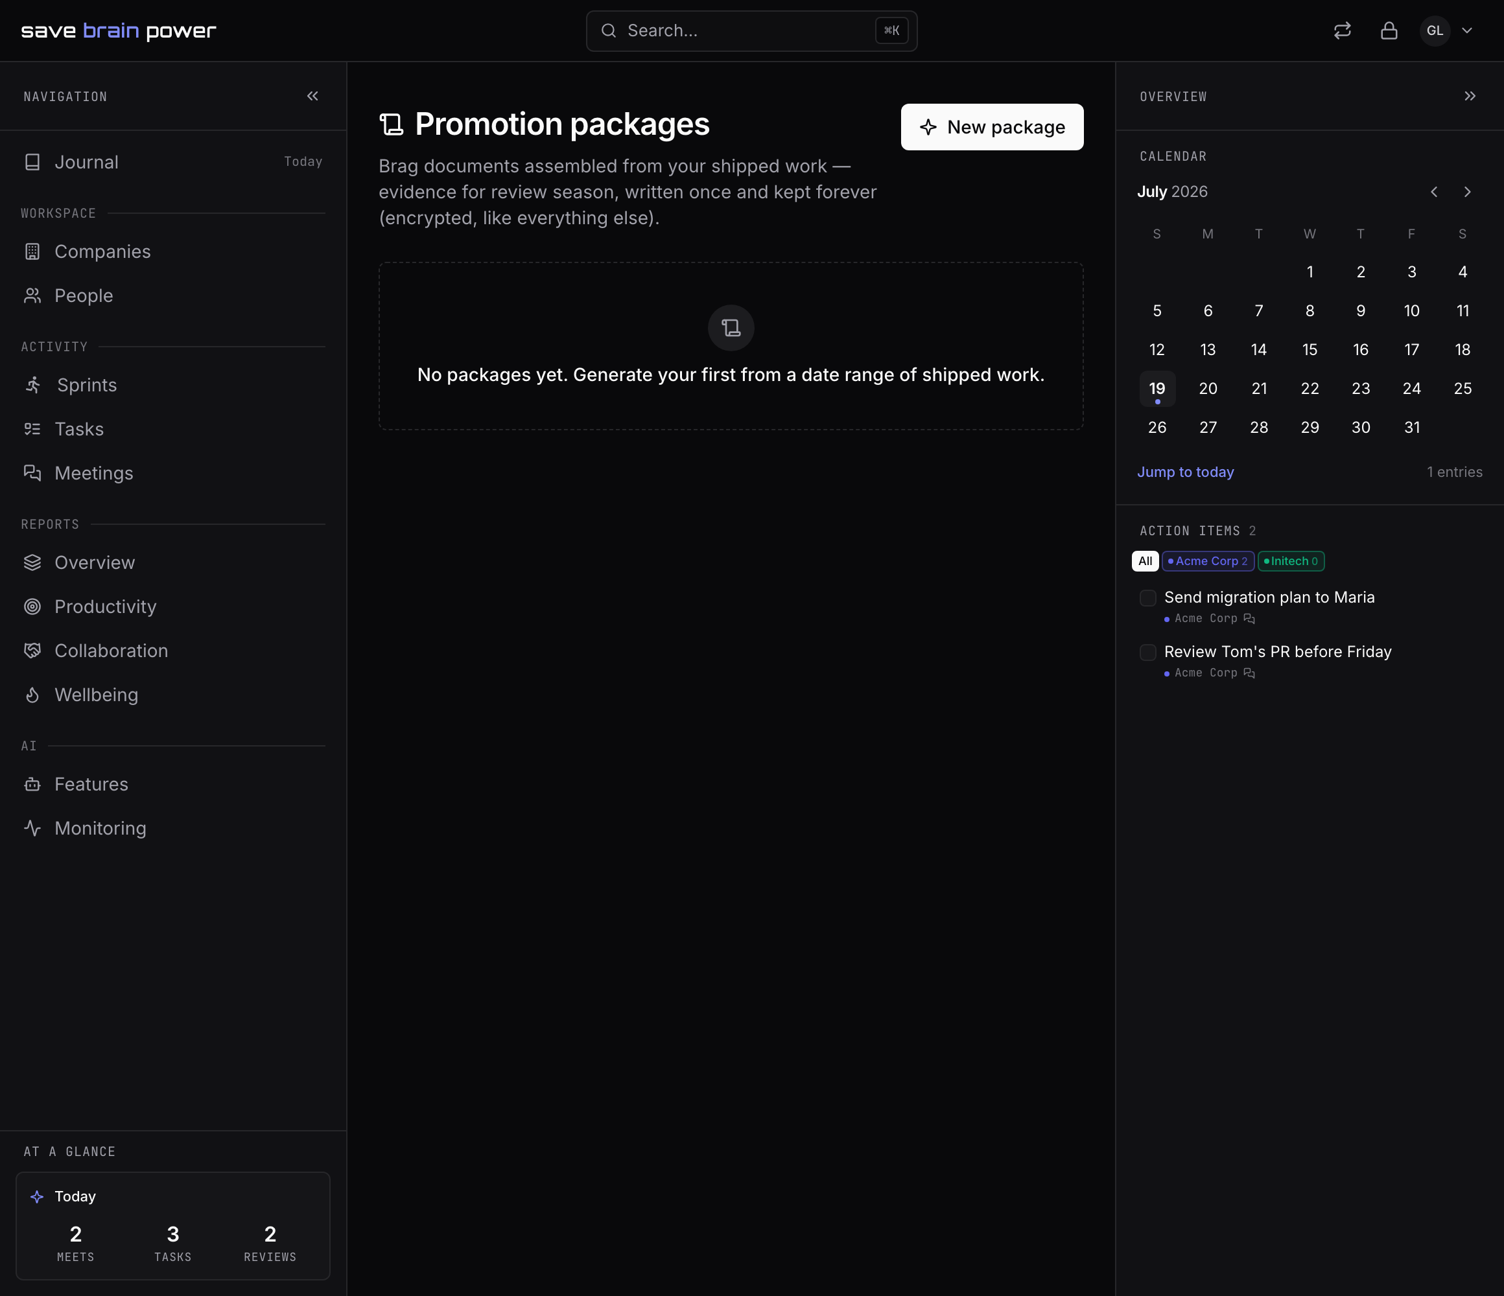Open the Journal page
This screenshot has width=1504, height=1296.
coord(172,162)
